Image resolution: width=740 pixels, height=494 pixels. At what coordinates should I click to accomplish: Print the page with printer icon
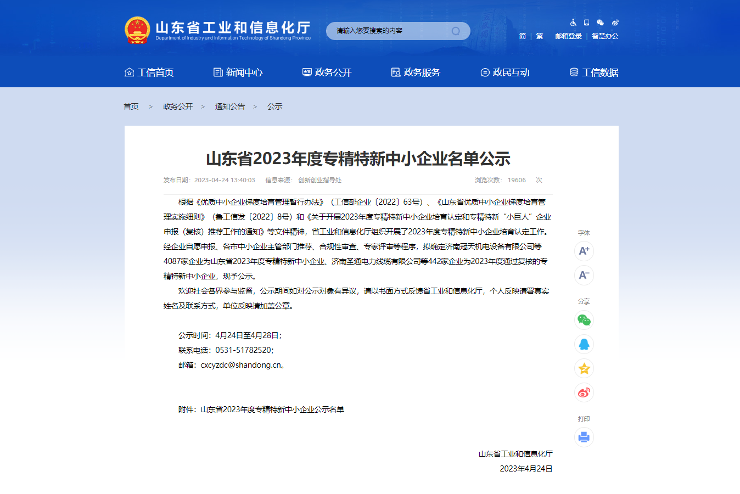tap(584, 437)
